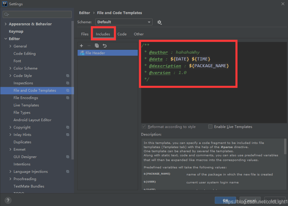Click project-level icon beside Code Style
Viewport: 288px width, 206px height.
pyautogui.click(x=68, y=76)
